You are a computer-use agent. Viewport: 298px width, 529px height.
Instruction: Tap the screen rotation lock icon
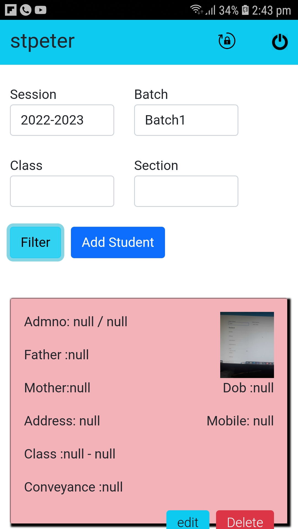tap(226, 41)
